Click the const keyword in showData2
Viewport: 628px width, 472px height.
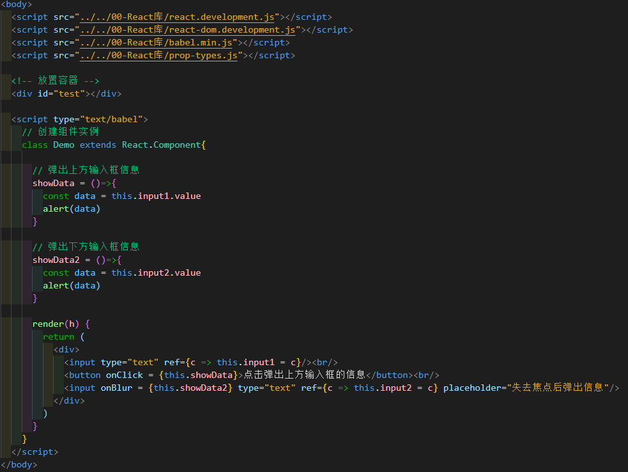[x=56, y=272]
